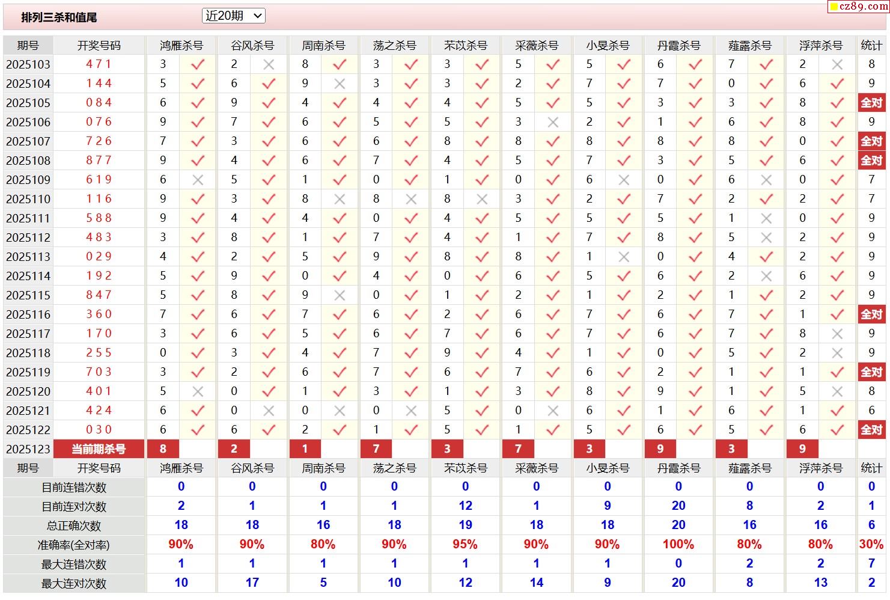Click the 最大连对次数 value 13 for 浮萍杀号

coord(821,583)
